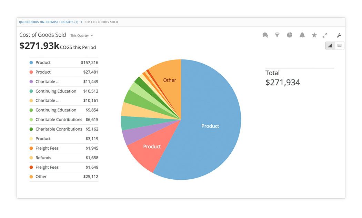Click the red Product pie slice
Screen dimensions: 362x218
click(152, 147)
